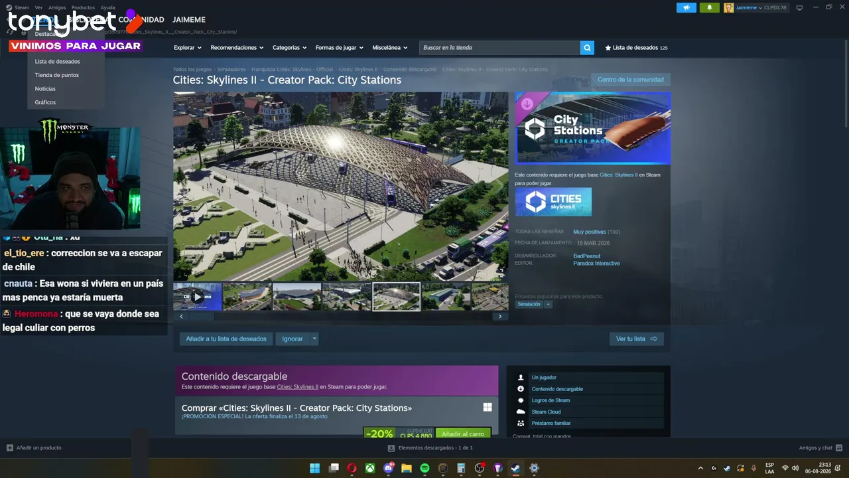Screen dimensions: 849x478
Task: Click the Un jugador feature icon
Action: (x=521, y=377)
